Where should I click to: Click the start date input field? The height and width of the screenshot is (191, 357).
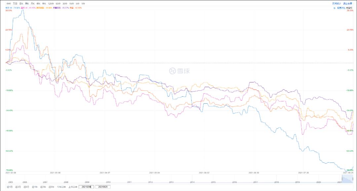(x=86, y=187)
